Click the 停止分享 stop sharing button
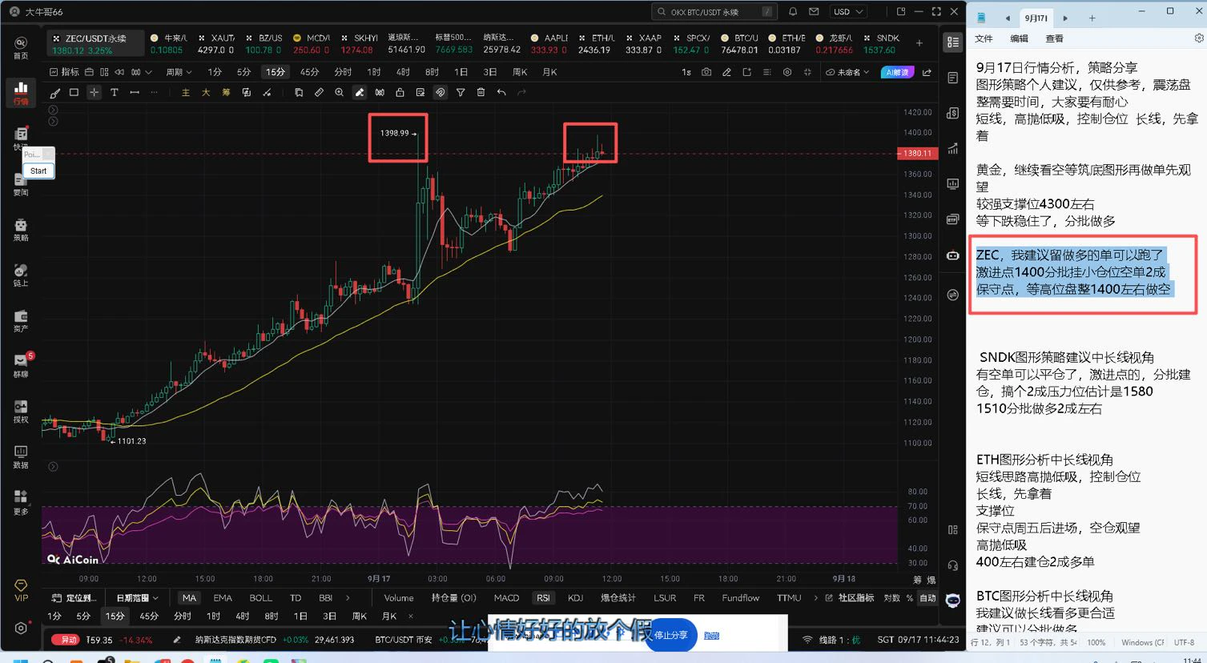The image size is (1207, 663). click(x=670, y=635)
